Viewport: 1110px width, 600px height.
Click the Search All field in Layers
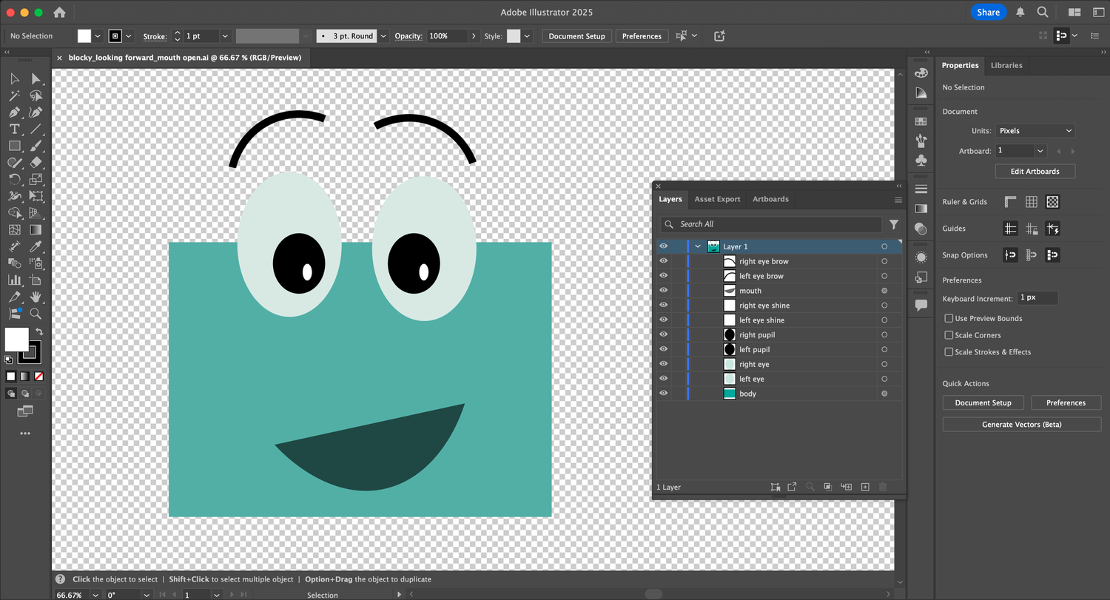point(771,224)
